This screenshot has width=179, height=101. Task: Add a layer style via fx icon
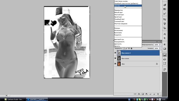pos(139,94)
